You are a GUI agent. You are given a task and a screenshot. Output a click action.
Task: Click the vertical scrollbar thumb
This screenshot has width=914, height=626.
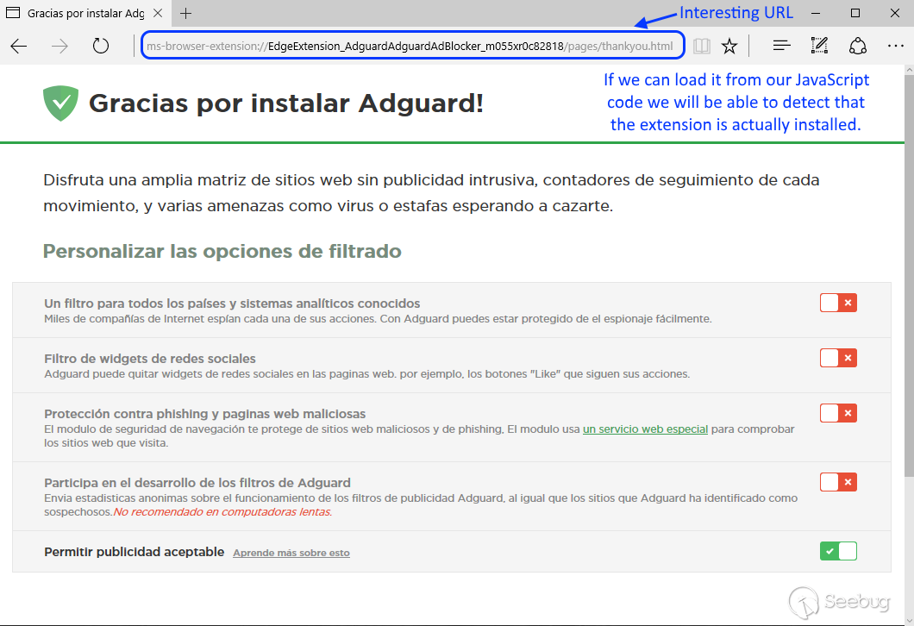click(909, 274)
